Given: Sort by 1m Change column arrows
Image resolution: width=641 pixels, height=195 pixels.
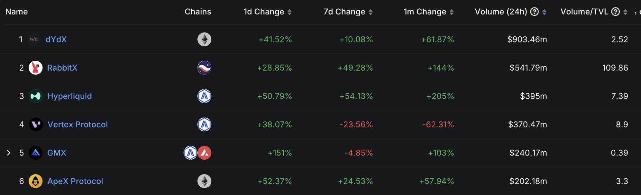Looking at the screenshot, I should tap(452, 12).
